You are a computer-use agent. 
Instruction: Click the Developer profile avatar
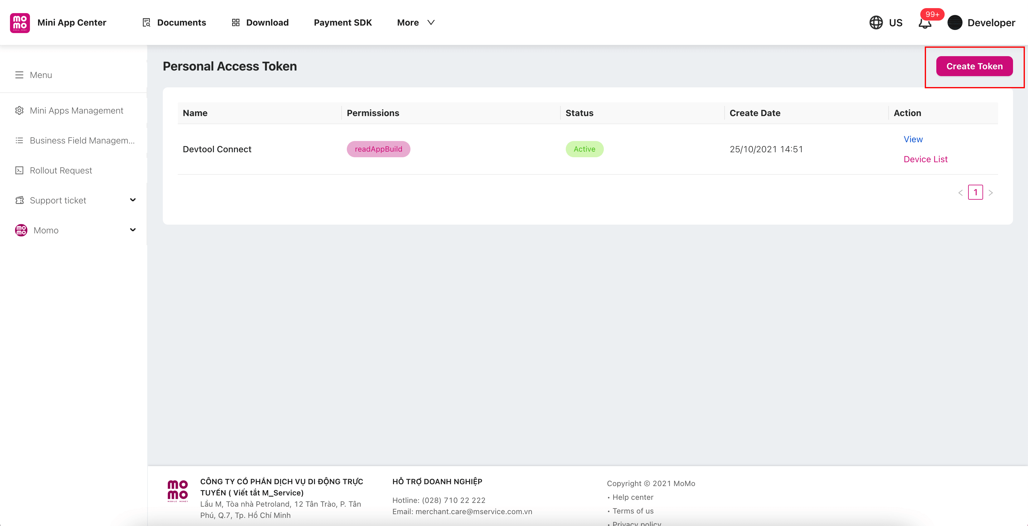[x=955, y=23]
